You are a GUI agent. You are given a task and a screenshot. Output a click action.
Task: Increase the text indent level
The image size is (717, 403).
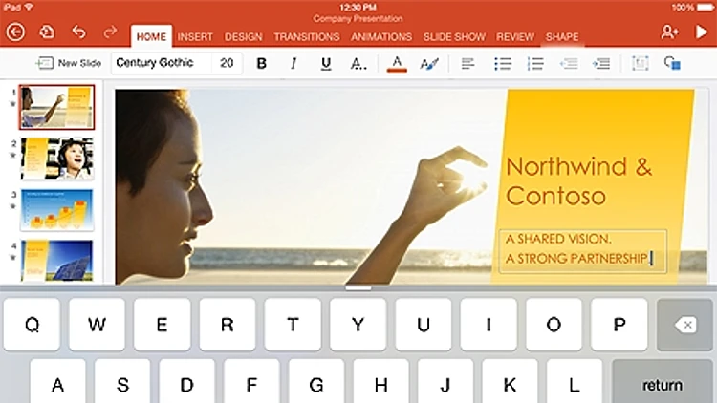(601, 64)
